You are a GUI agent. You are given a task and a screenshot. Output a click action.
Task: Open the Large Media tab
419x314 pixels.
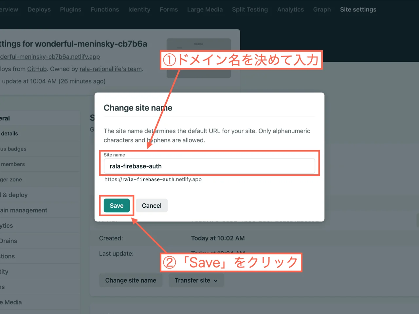click(205, 9)
